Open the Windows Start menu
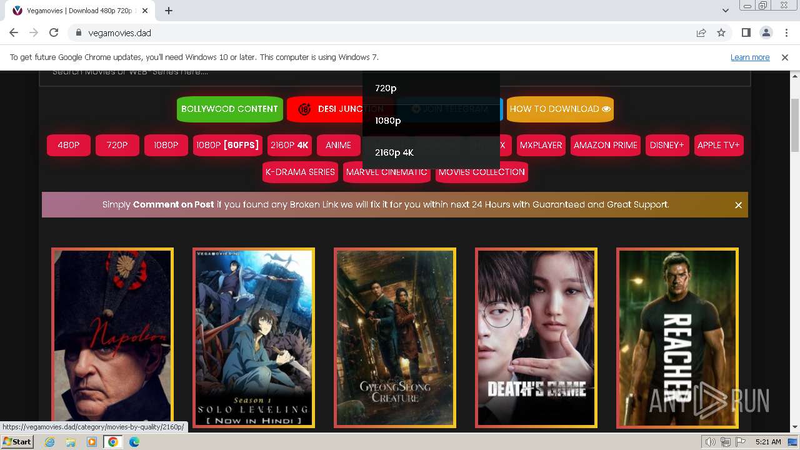Screen dimensions: 800x450 tap(17, 442)
